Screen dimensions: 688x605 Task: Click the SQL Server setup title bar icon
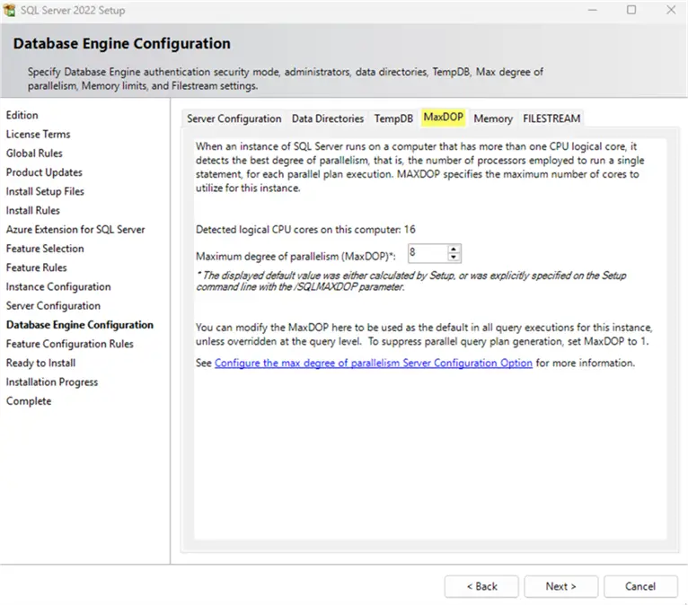click(x=9, y=10)
